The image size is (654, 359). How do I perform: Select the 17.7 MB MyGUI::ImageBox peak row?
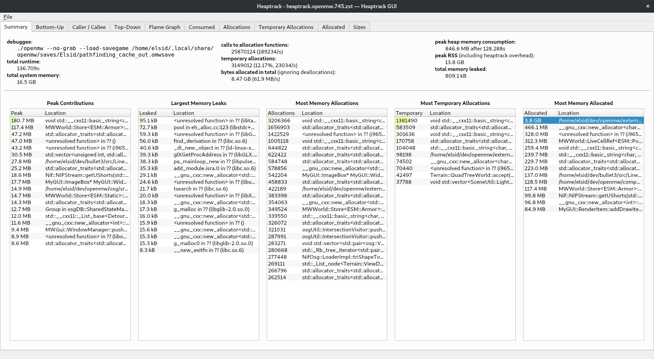click(x=70, y=182)
